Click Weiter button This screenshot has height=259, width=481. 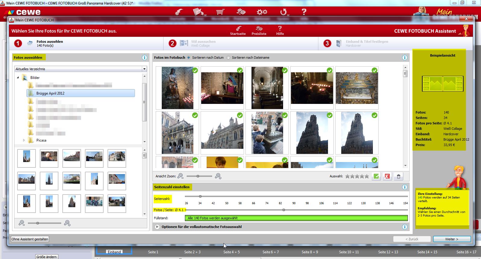pos(452,239)
